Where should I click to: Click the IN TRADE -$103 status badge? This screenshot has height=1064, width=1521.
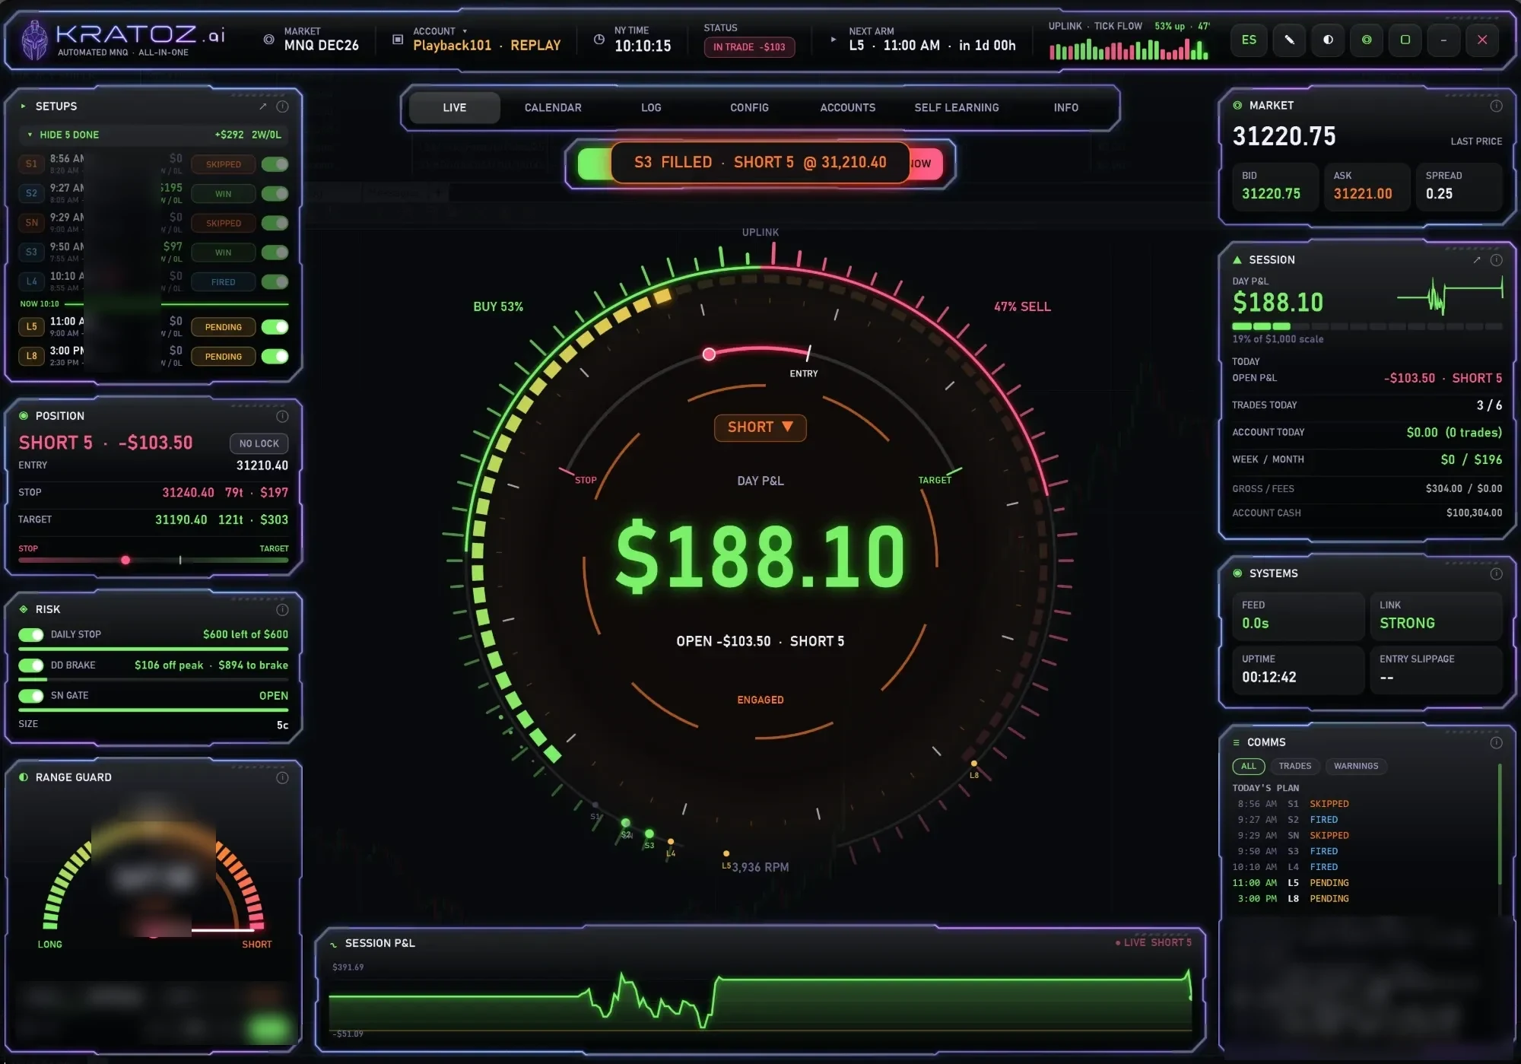point(749,47)
